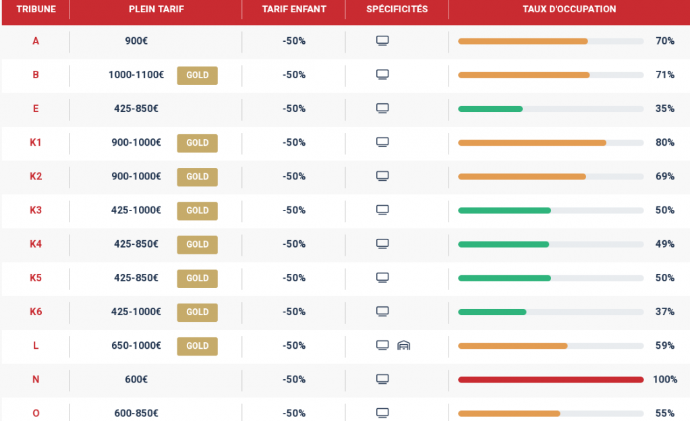
Task: Click the screen icon in tribune N row
Action: tap(382, 379)
